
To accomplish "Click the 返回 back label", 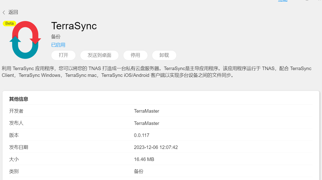I will click(x=13, y=12).
